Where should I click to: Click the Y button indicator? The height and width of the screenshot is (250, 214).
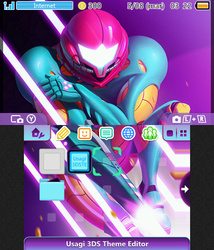coord(31,119)
